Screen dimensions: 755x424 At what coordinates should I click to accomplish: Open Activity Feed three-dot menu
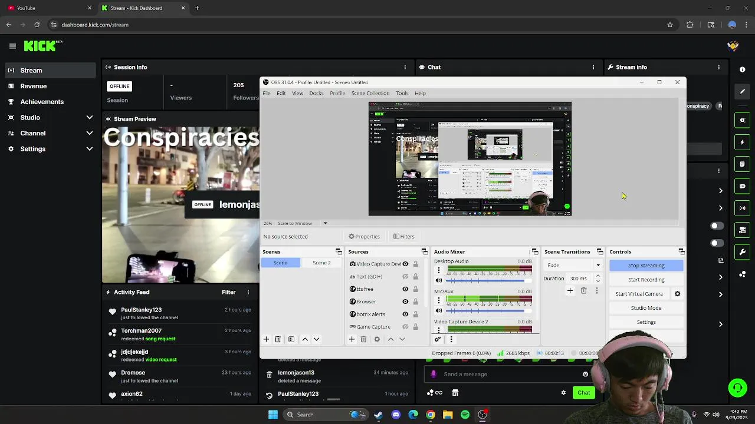(x=248, y=292)
